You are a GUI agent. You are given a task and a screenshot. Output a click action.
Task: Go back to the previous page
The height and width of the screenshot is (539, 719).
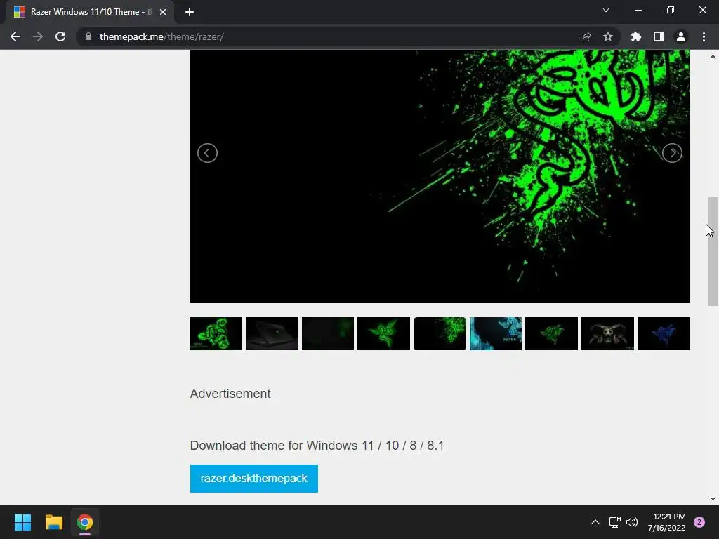click(15, 36)
